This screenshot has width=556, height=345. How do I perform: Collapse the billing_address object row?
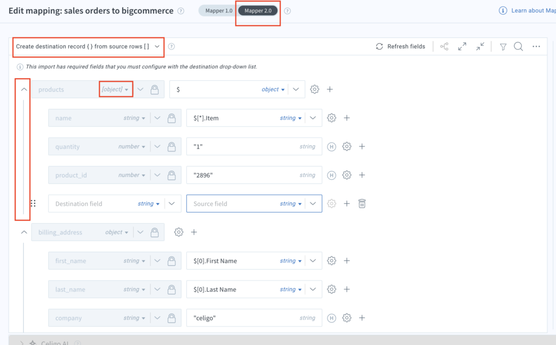[23, 232]
